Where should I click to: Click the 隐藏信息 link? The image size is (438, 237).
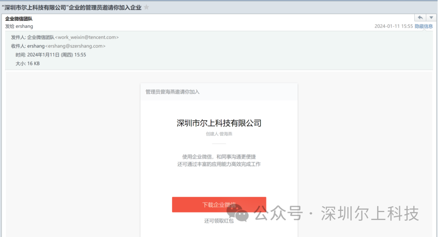tap(424, 26)
